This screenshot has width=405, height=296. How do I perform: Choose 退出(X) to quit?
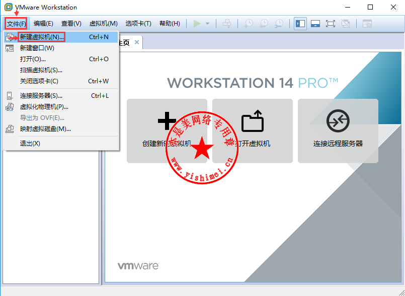pyautogui.click(x=61, y=143)
